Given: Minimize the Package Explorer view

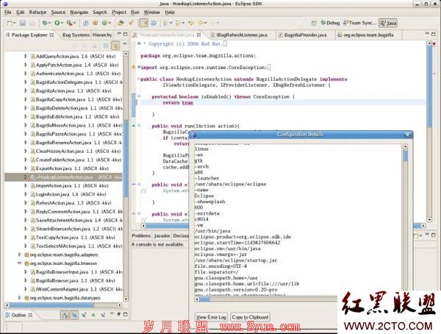Looking at the screenshot, I should (119, 34).
